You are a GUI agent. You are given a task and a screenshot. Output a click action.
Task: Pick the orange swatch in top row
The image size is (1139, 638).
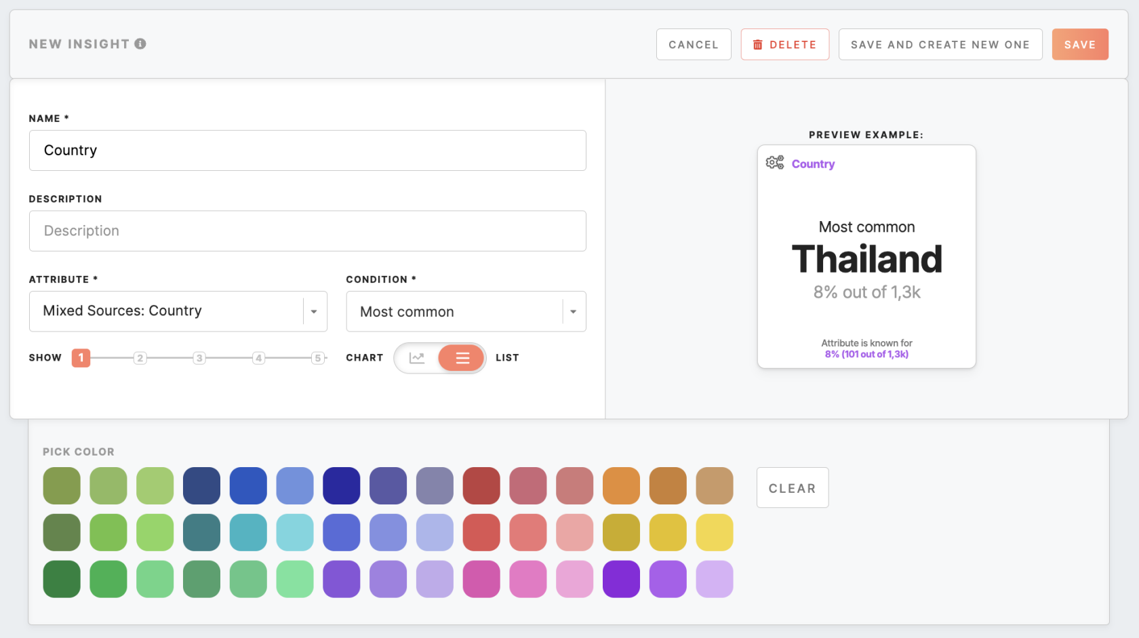click(621, 485)
